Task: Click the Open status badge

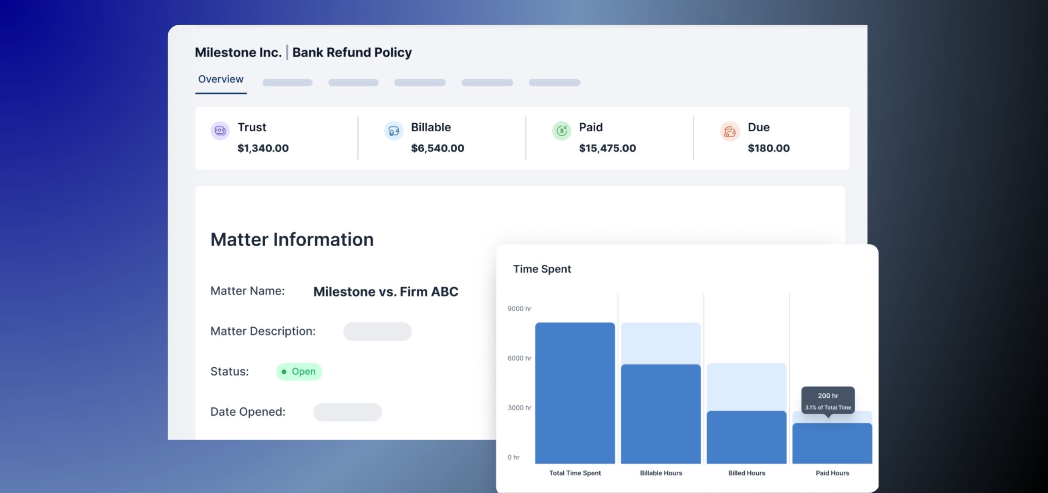Action: (x=299, y=371)
